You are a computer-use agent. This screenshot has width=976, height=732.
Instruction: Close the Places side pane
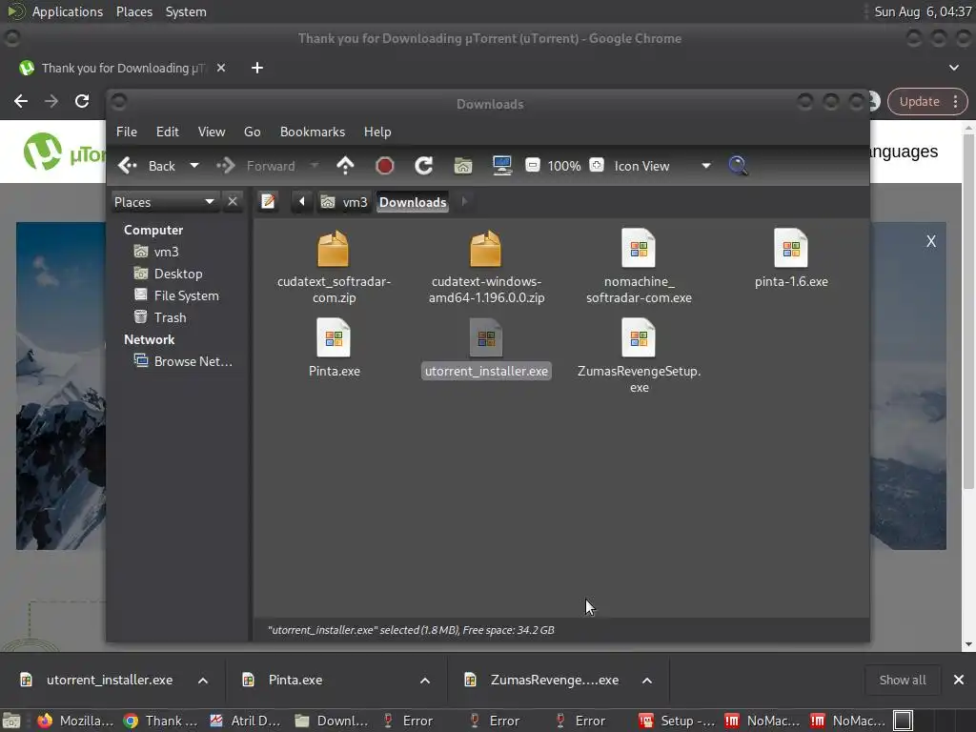pyautogui.click(x=233, y=202)
